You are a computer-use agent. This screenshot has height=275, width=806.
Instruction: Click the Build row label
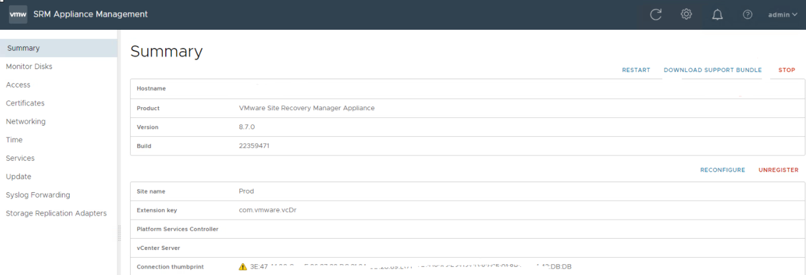[144, 146]
